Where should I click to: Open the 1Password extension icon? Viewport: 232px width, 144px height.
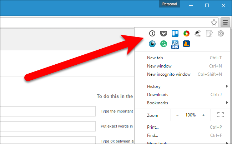(152, 33)
